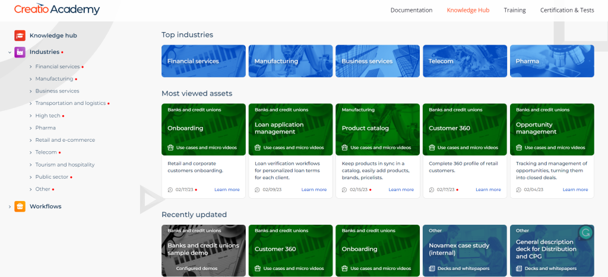
Task: Click the text 'Retail and corporate customers onboarding.'
Action: [194, 167]
